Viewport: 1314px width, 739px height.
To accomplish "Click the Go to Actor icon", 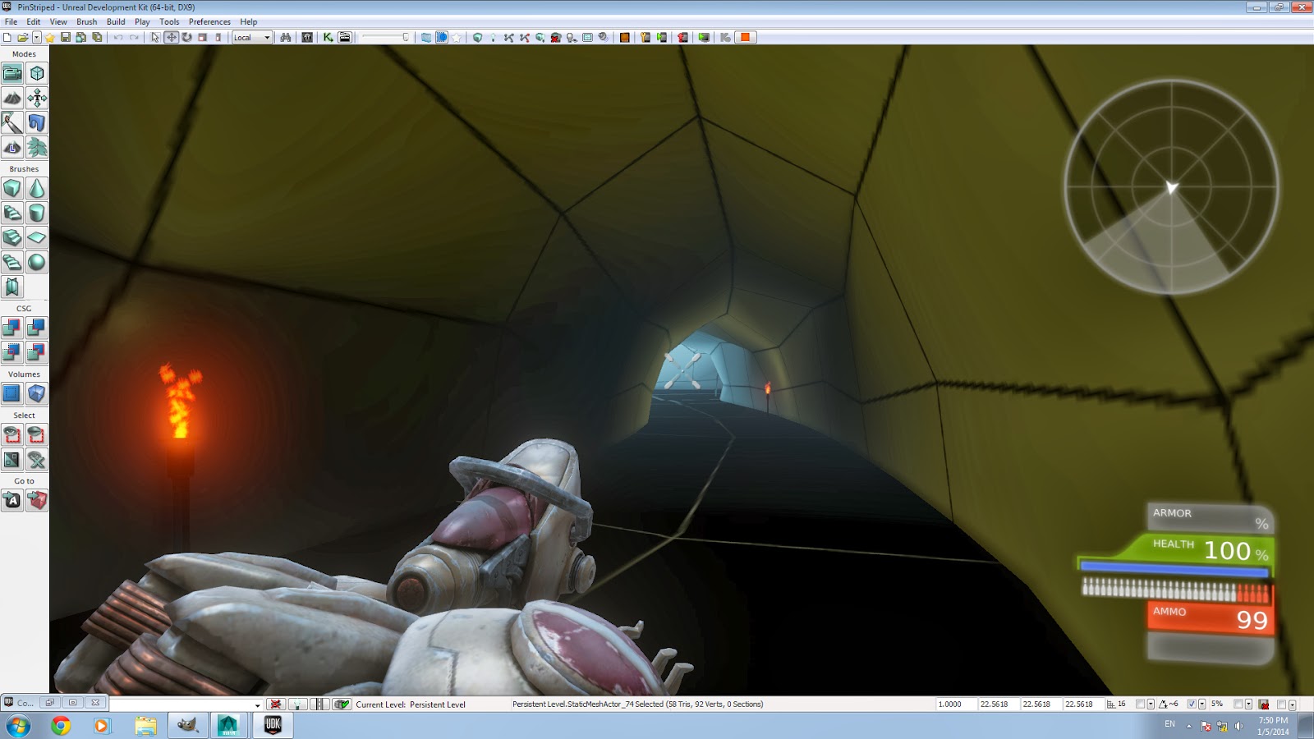I will click(x=12, y=500).
